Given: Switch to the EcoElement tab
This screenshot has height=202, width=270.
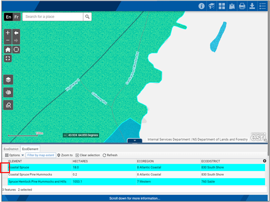Looking at the screenshot, I should point(30,149).
